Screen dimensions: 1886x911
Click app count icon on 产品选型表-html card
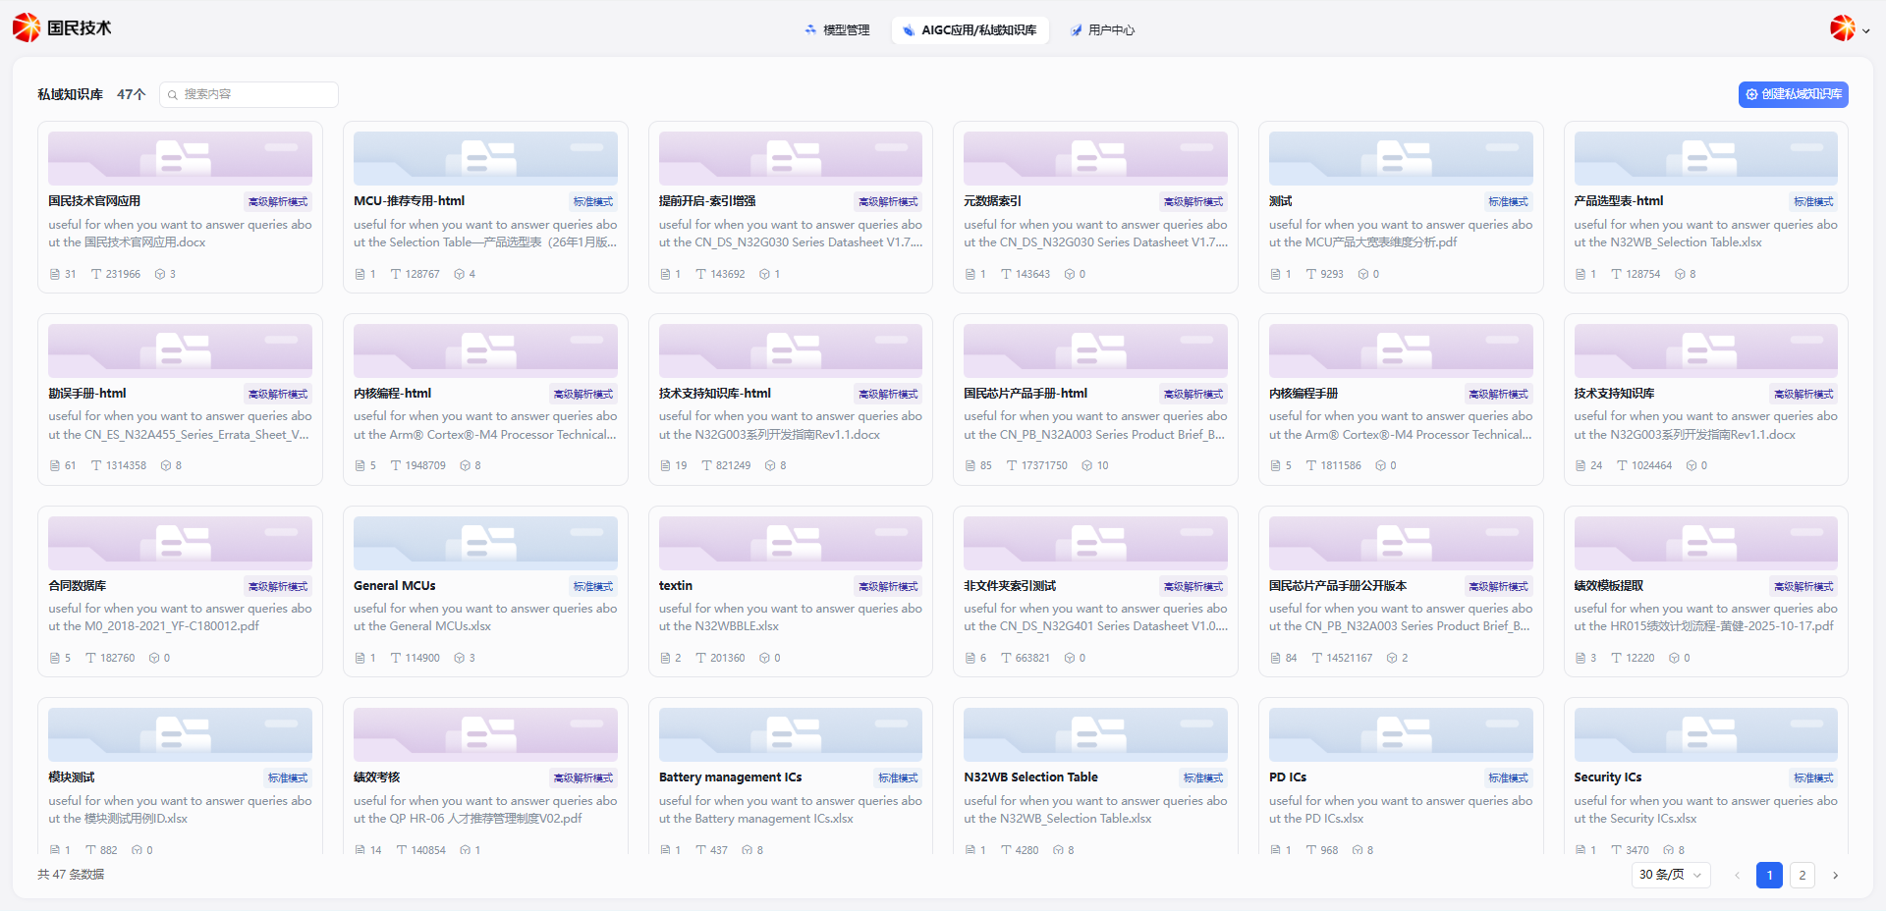[x=1680, y=274]
